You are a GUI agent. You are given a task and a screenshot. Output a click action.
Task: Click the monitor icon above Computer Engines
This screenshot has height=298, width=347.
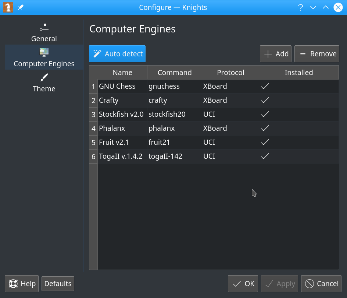point(44,52)
